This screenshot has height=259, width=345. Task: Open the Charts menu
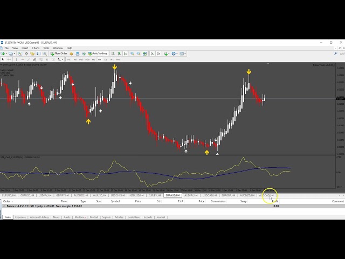point(36,48)
